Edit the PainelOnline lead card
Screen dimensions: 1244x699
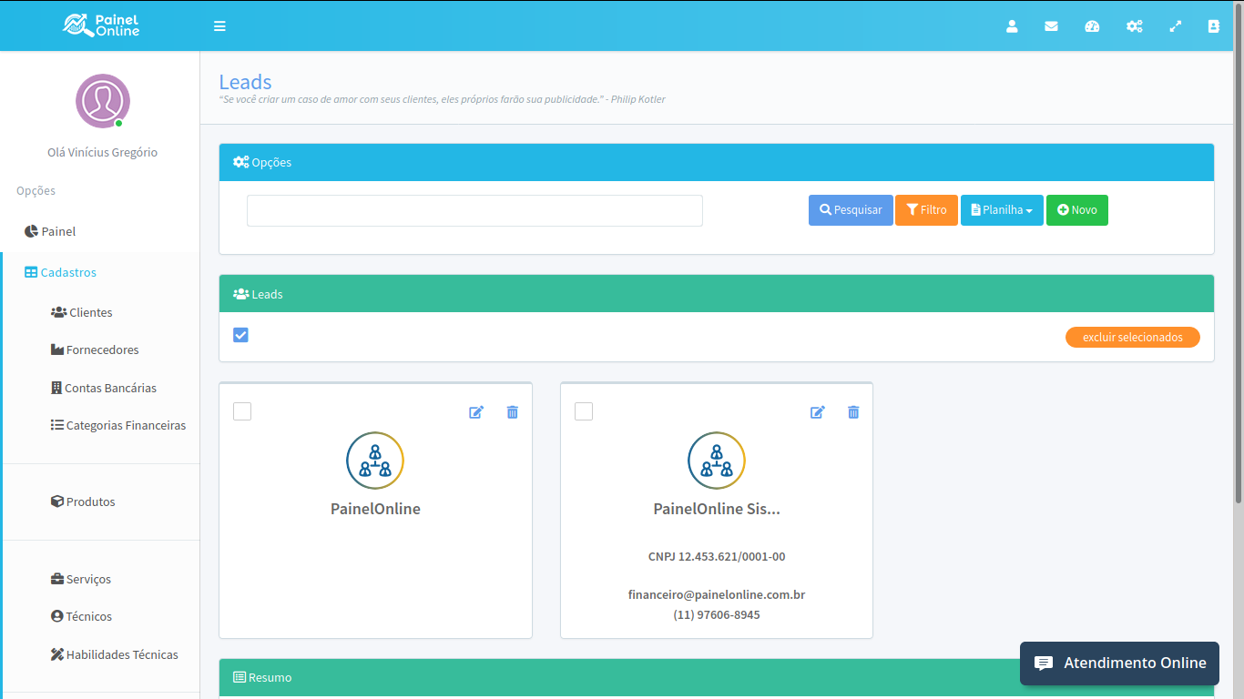(x=476, y=412)
